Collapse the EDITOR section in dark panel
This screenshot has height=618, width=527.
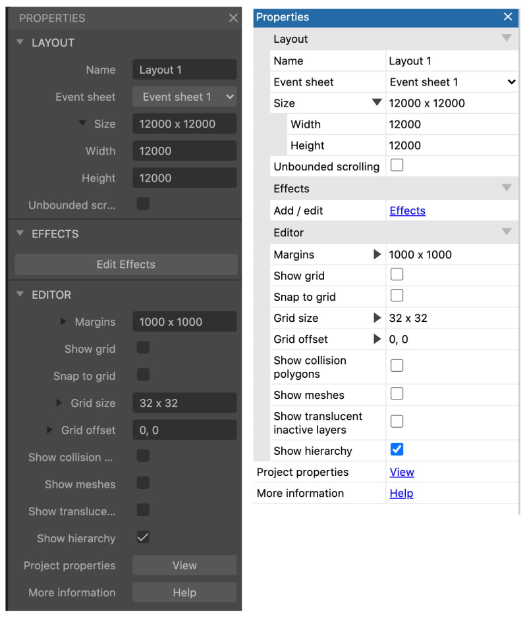(20, 294)
